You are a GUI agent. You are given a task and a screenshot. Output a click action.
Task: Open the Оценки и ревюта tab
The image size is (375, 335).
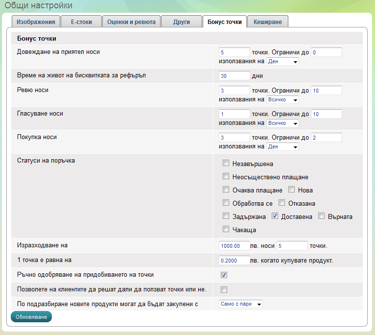click(131, 22)
